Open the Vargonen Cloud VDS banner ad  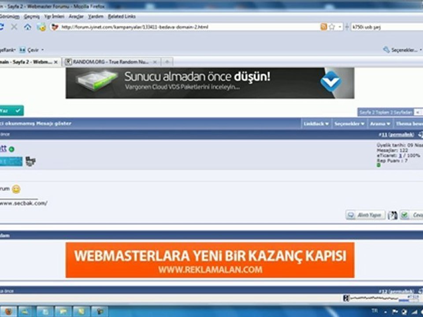[x=210, y=83]
